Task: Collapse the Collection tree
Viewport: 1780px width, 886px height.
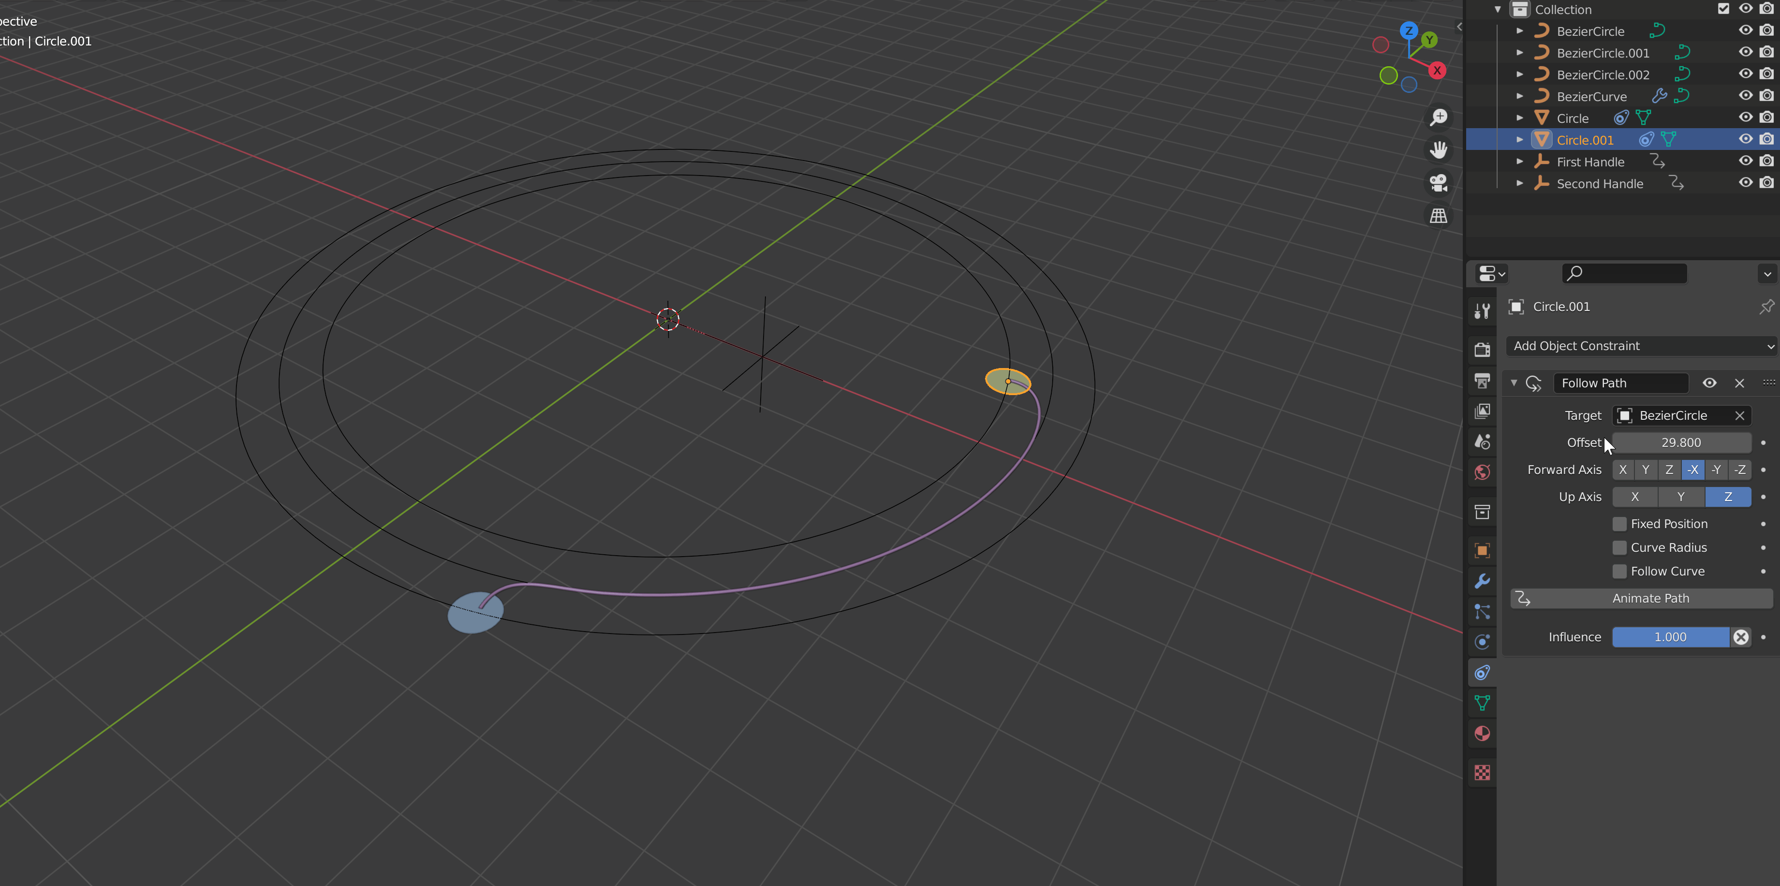Action: pyautogui.click(x=1498, y=10)
